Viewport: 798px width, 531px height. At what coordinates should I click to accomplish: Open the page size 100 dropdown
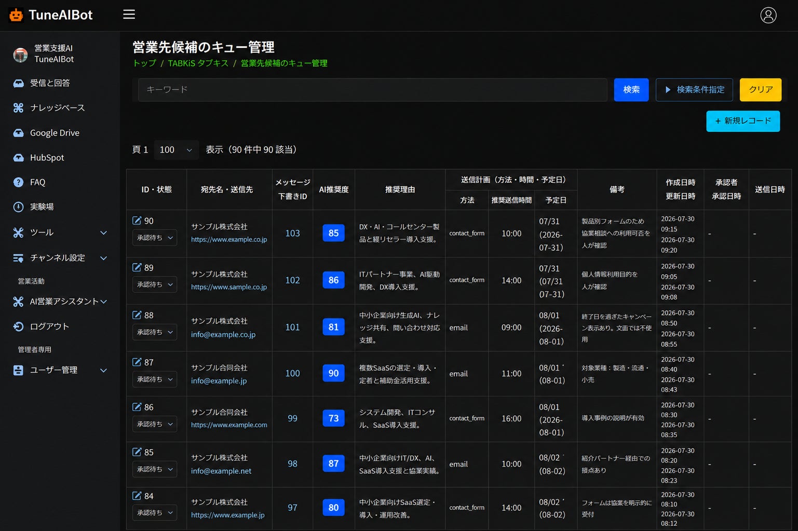[x=176, y=149]
